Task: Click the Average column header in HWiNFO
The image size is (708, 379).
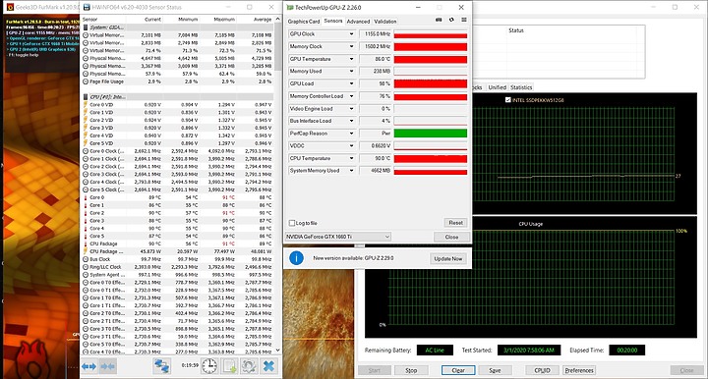Action: 262,20
